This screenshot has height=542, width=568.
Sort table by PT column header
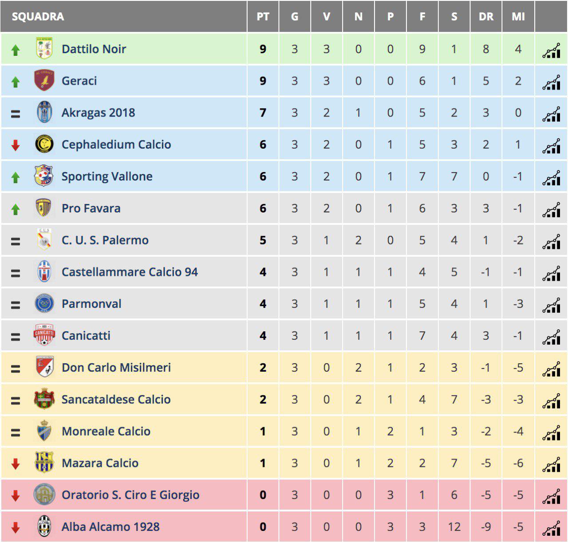[x=263, y=17]
